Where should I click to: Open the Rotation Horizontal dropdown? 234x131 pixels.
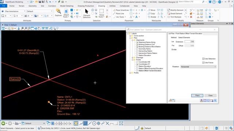click(198, 67)
